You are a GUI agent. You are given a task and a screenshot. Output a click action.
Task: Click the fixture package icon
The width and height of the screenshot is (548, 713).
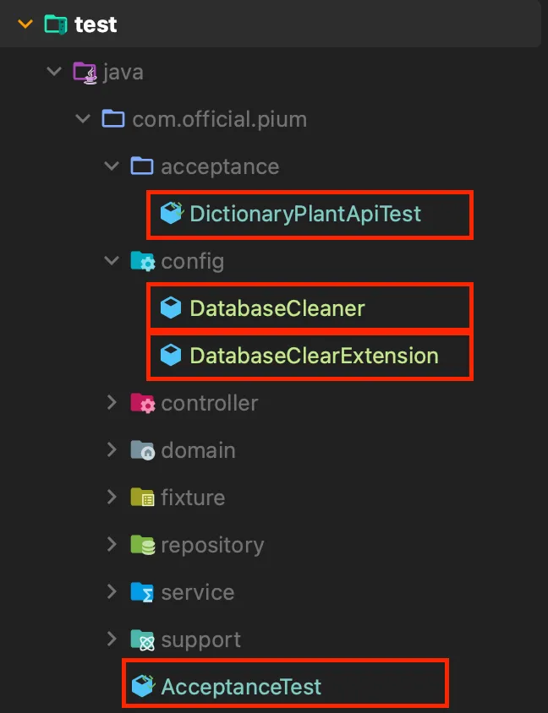(143, 498)
